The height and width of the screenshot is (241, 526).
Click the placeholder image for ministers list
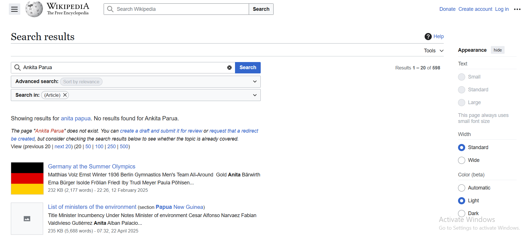tap(27, 219)
